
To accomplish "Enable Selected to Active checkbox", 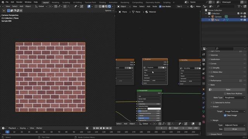I will point(214,103).
